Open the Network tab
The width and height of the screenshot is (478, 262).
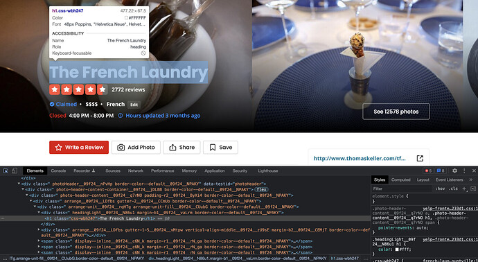coord(136,171)
